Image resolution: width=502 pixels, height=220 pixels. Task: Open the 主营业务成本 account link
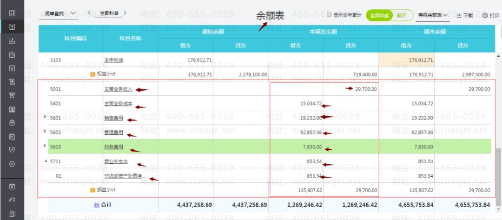[x=118, y=104]
